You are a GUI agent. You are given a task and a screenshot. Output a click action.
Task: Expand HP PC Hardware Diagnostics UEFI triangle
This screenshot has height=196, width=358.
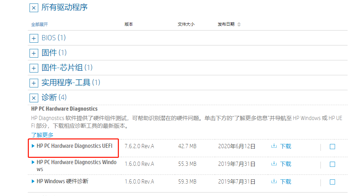(33, 146)
